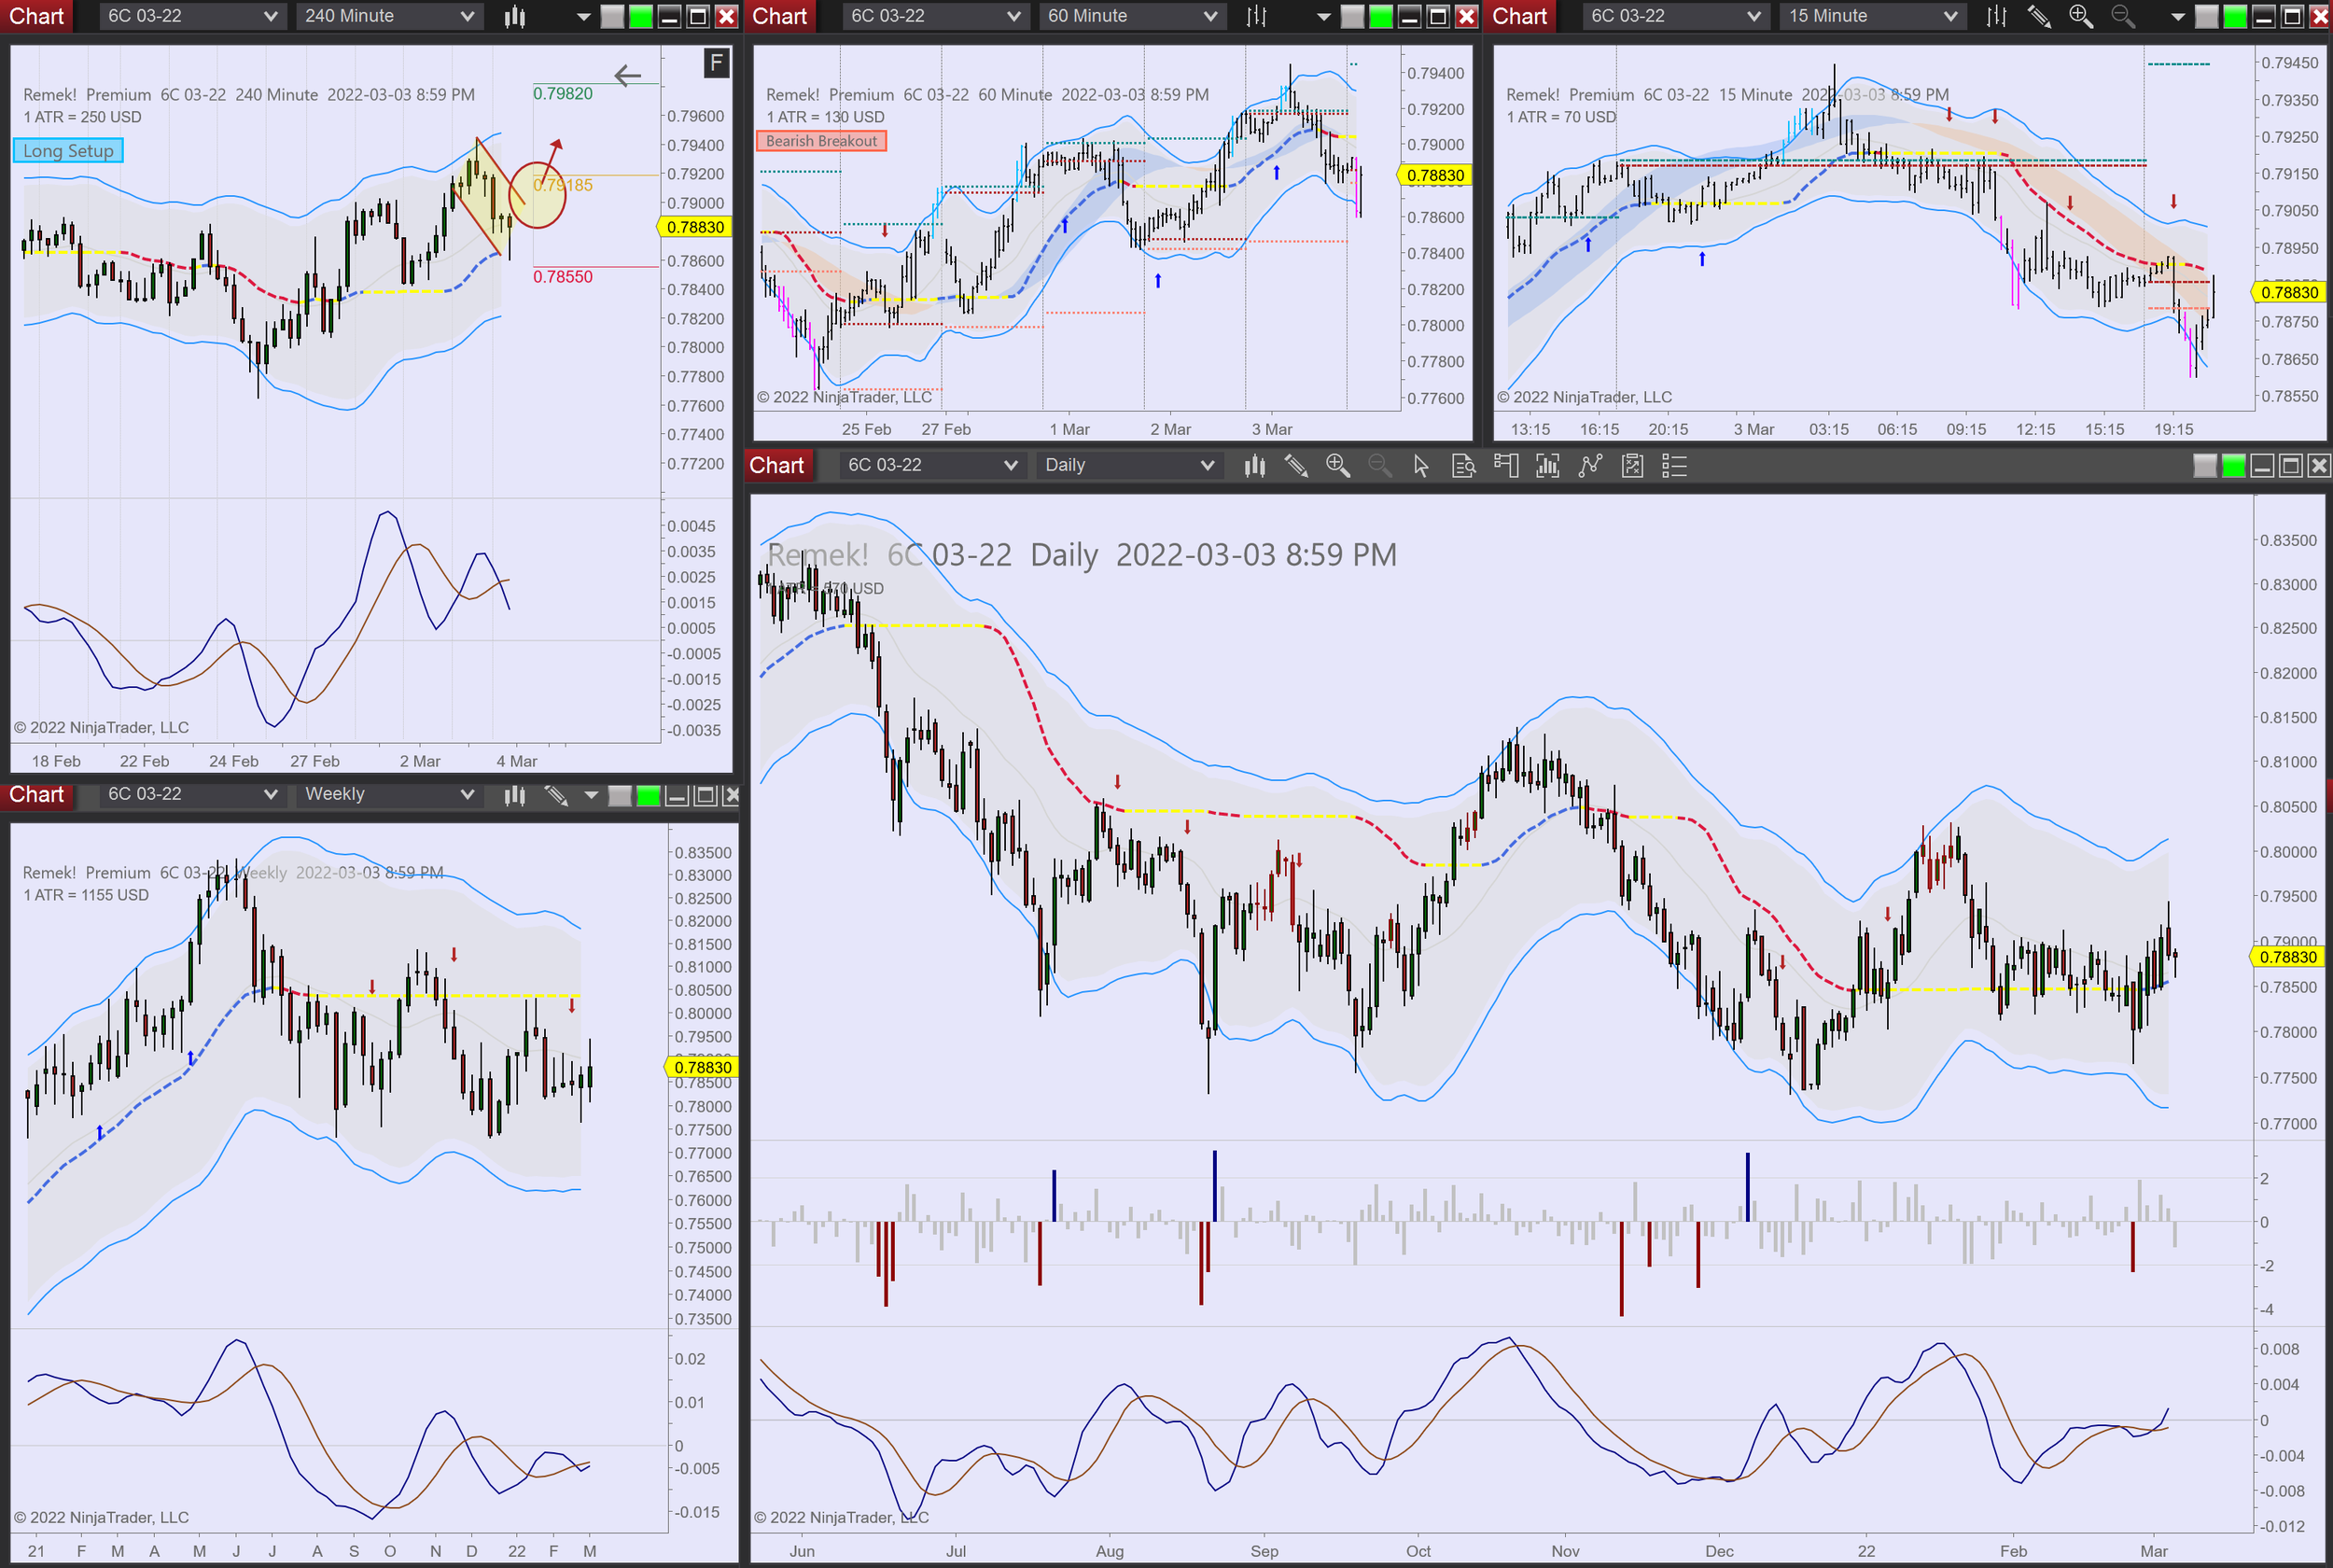Image resolution: width=2333 pixels, height=1568 pixels.
Task: Open chart properties list icon in Daily toolbar
Action: [1674, 466]
